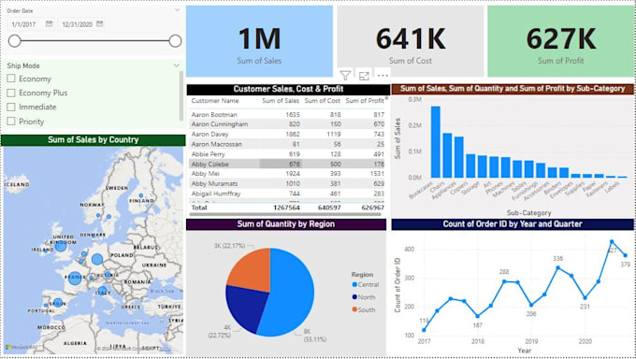Sort by the Sum of Sales column header

(x=281, y=101)
